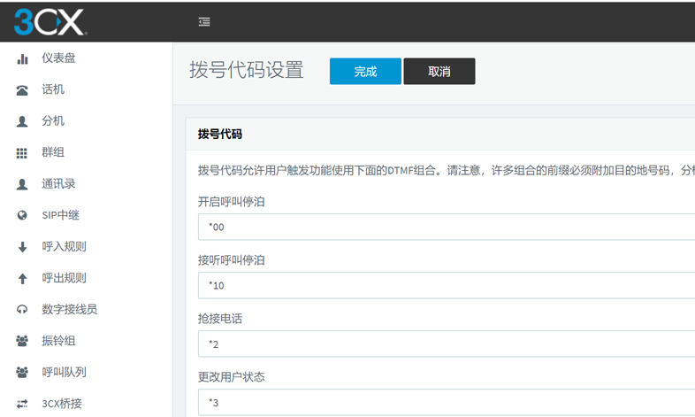The image size is (695, 417).
Task: Click the grid icon beside 群组
Action: tap(22, 153)
